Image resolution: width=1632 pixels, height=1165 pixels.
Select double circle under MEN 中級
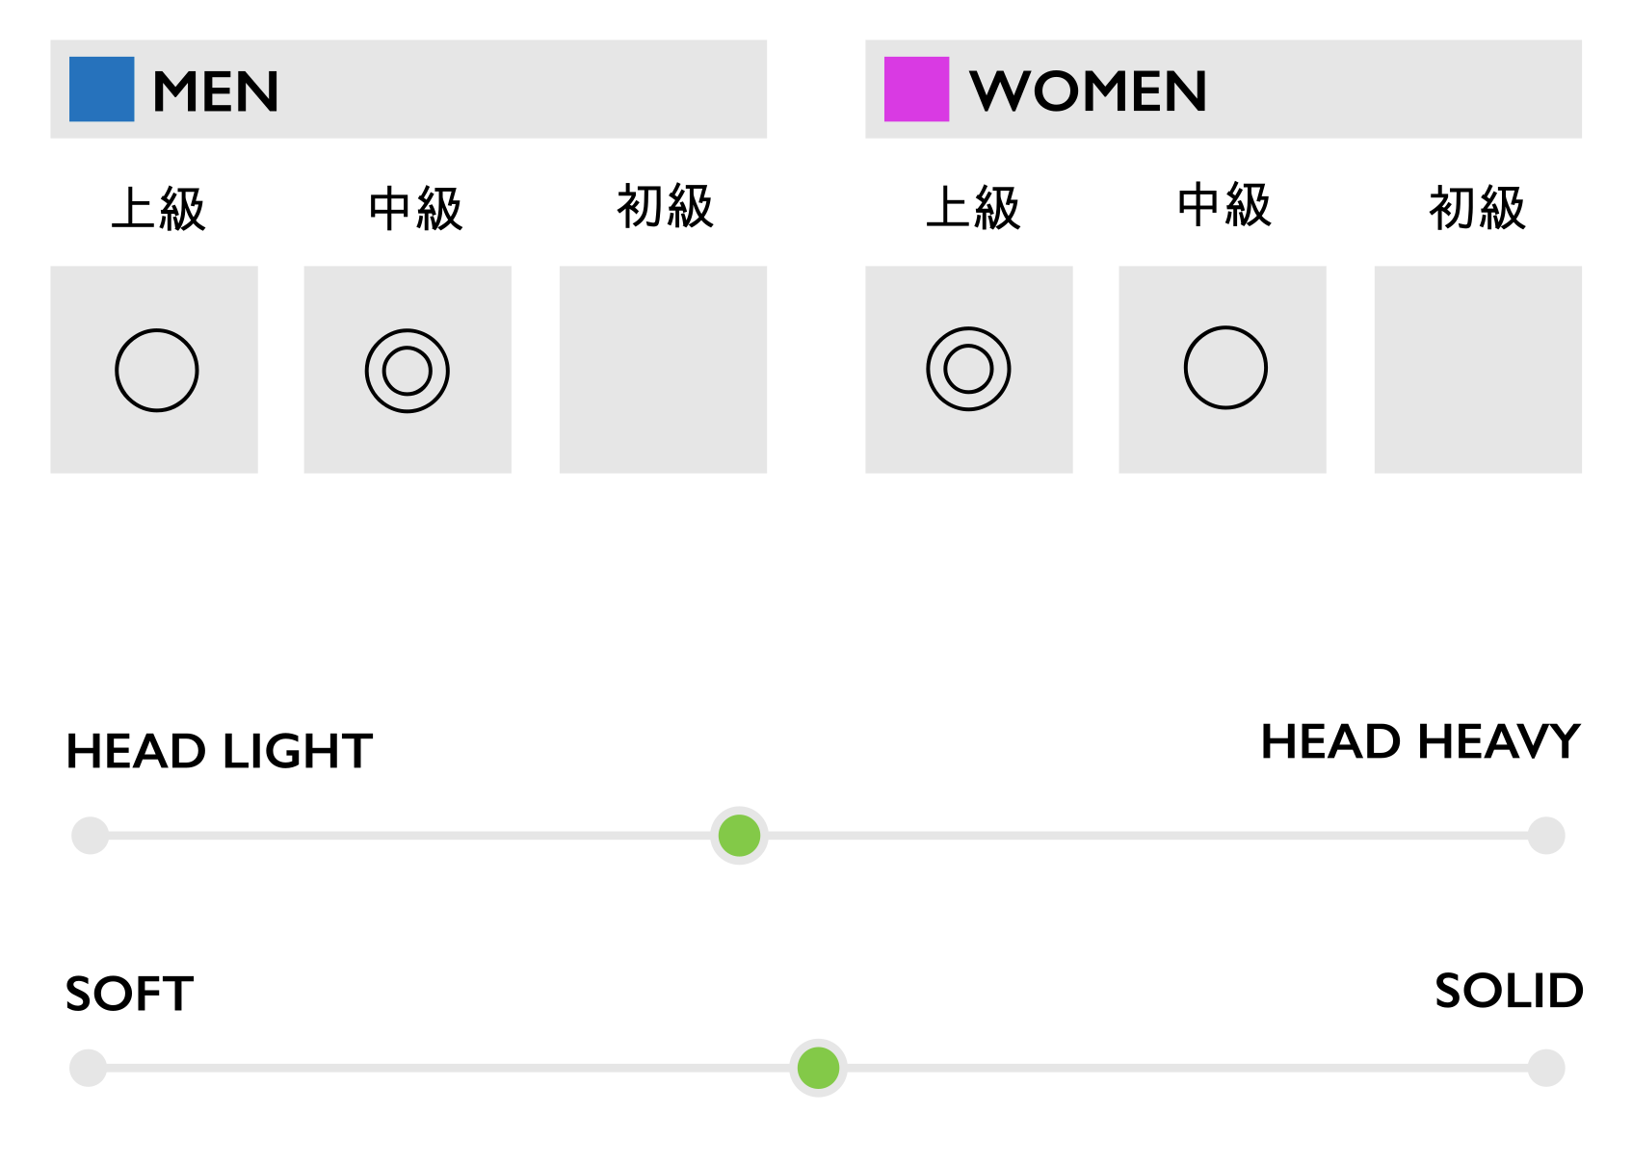tap(408, 371)
